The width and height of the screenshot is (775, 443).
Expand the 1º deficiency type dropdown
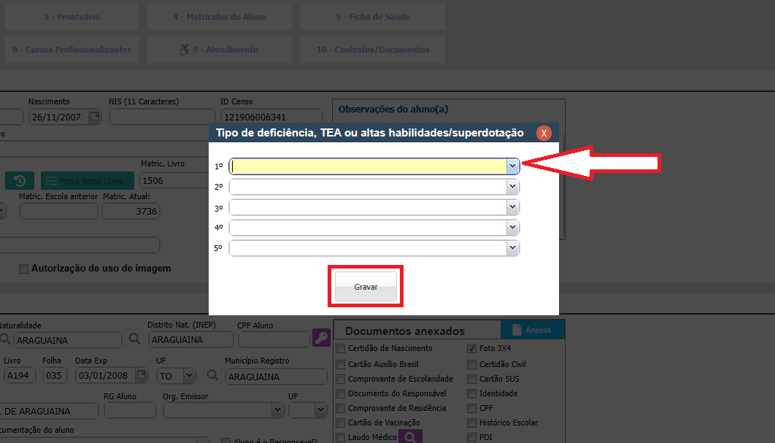(512, 166)
